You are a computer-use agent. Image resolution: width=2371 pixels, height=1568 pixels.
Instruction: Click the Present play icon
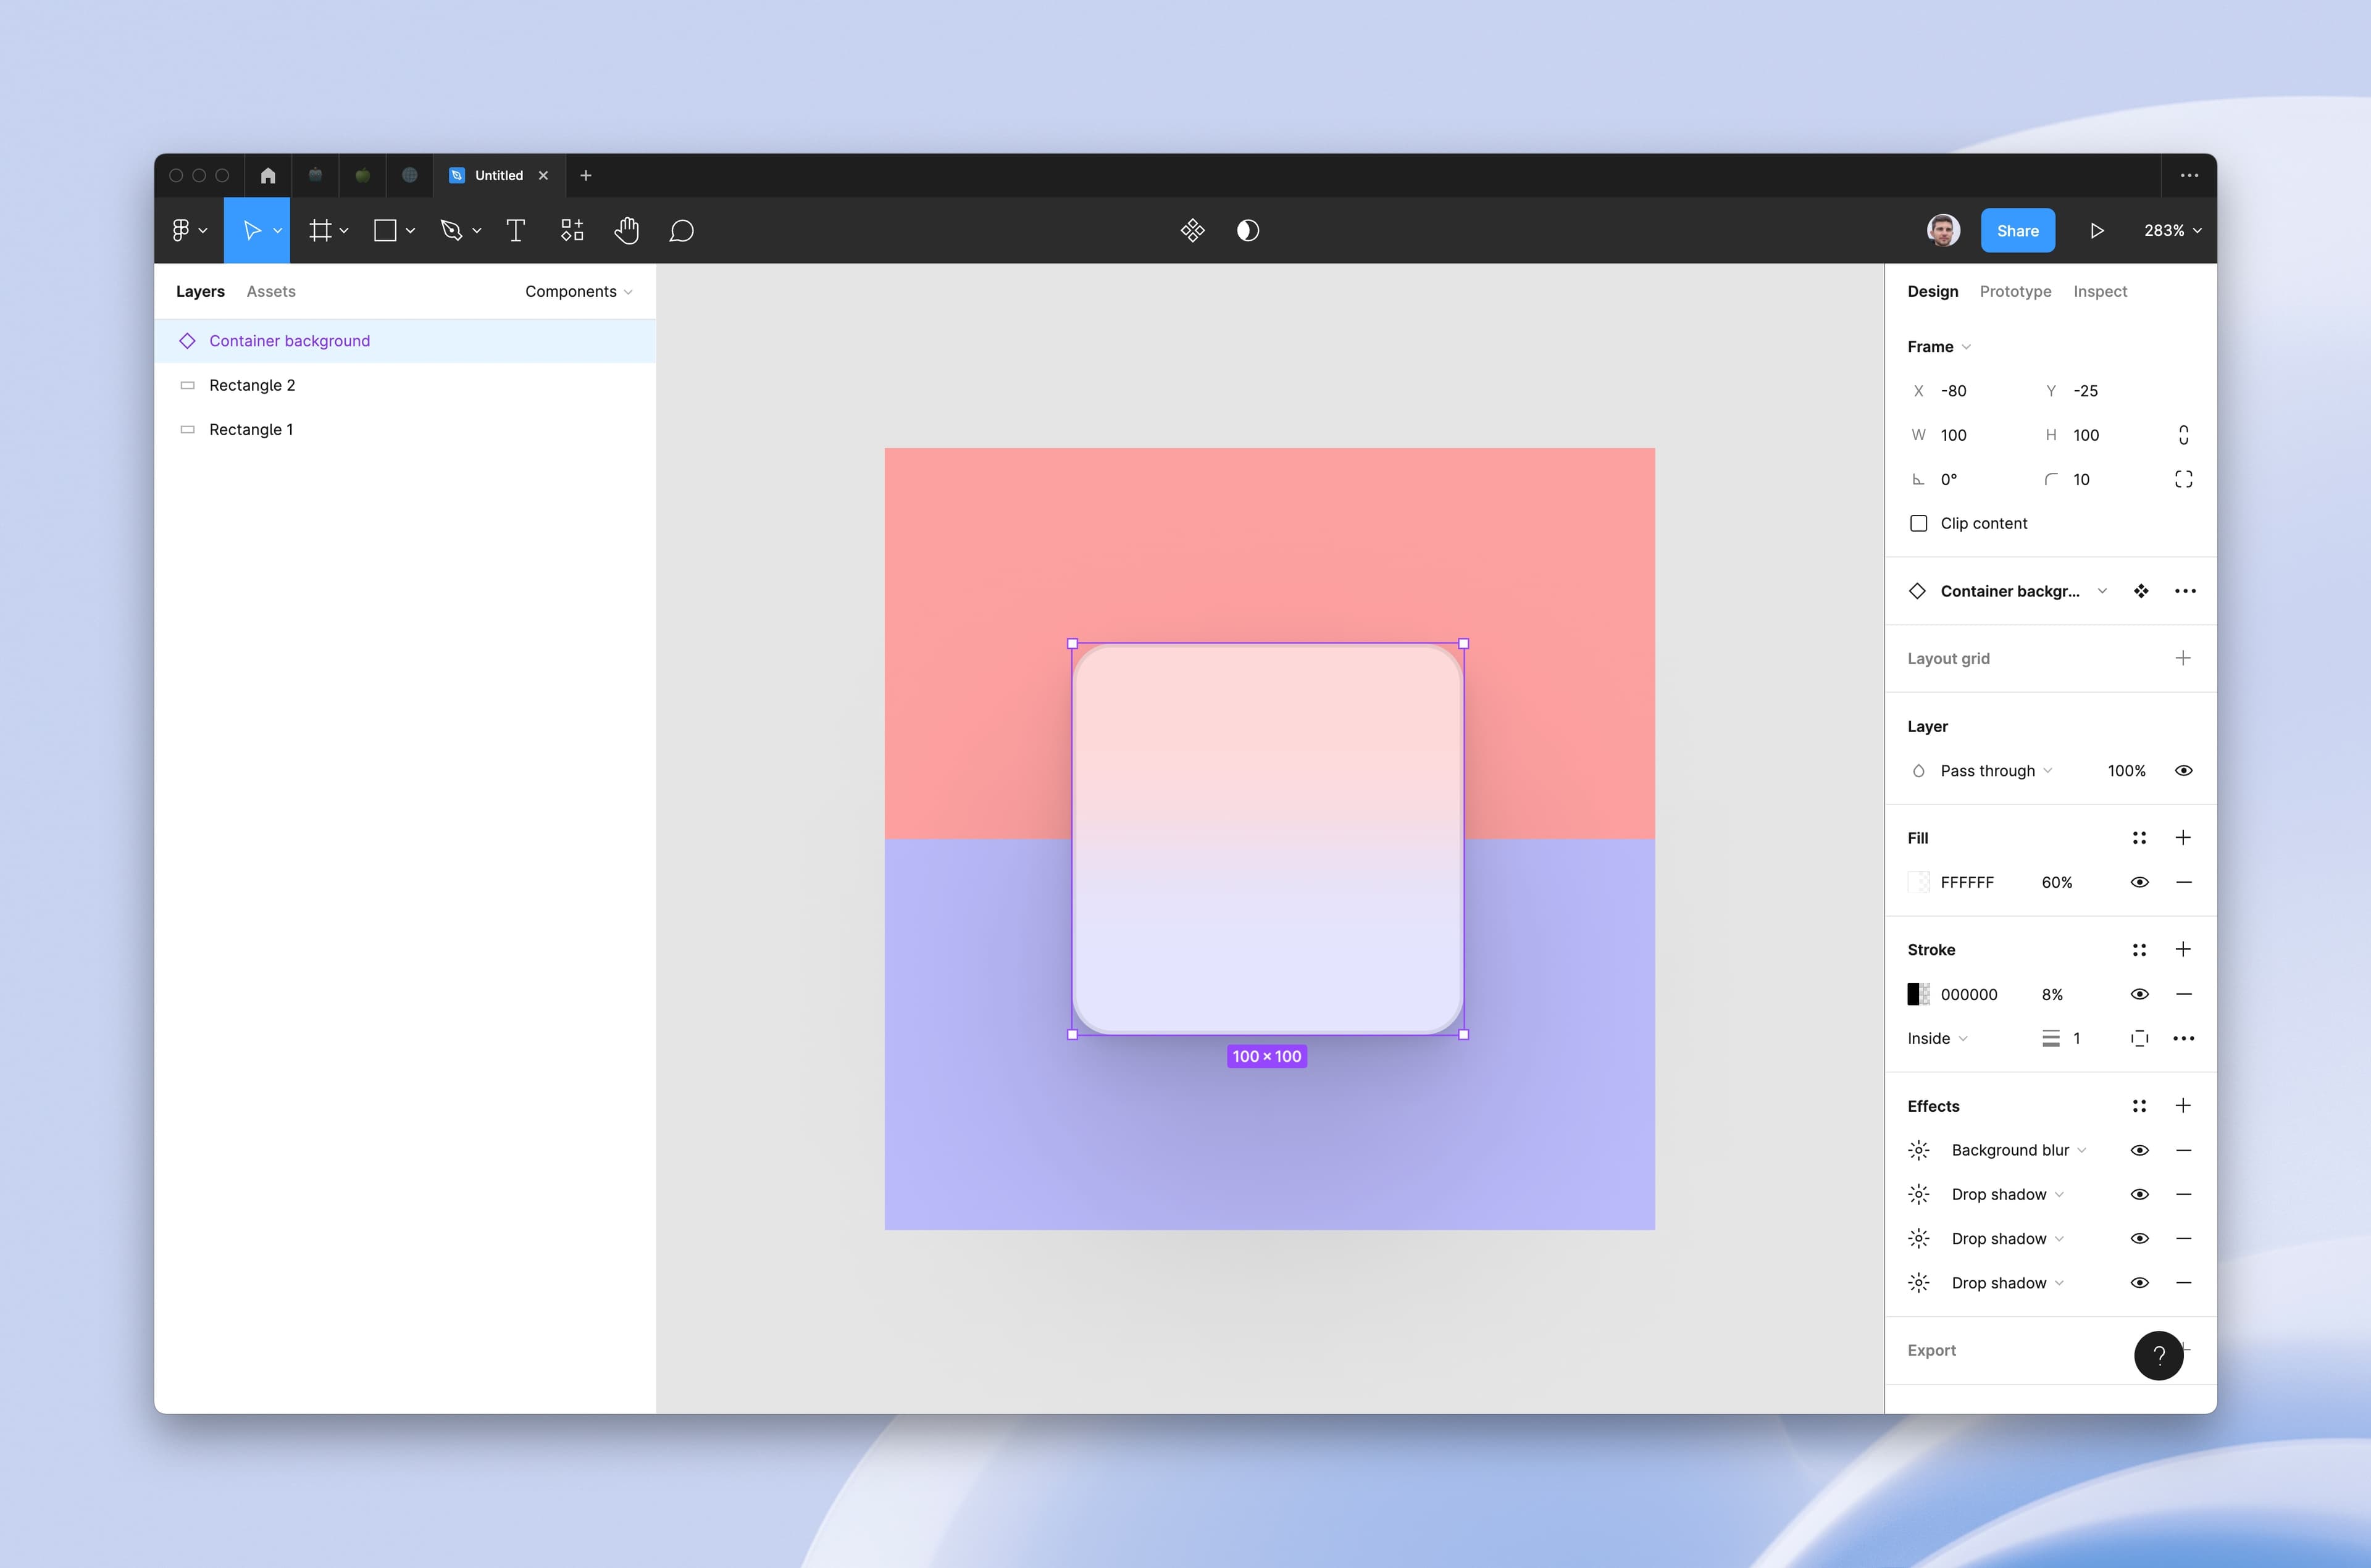click(2097, 231)
